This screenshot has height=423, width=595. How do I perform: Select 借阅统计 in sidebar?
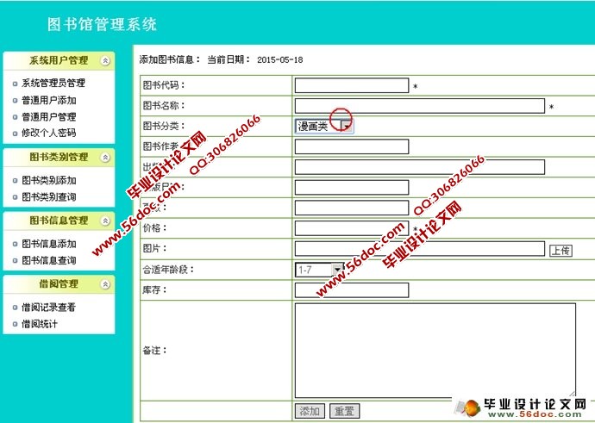(40, 324)
